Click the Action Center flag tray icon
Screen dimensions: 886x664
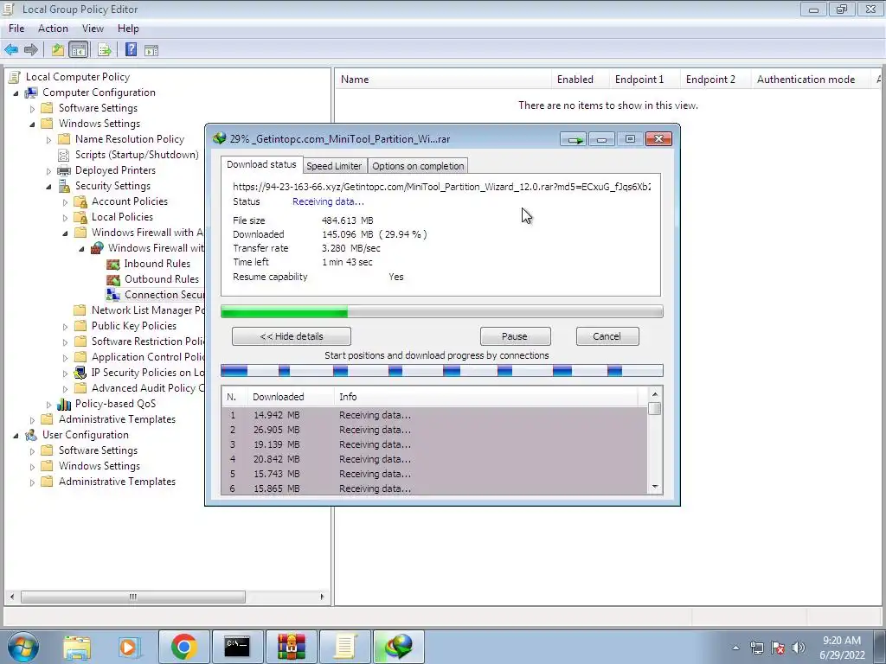(778, 648)
